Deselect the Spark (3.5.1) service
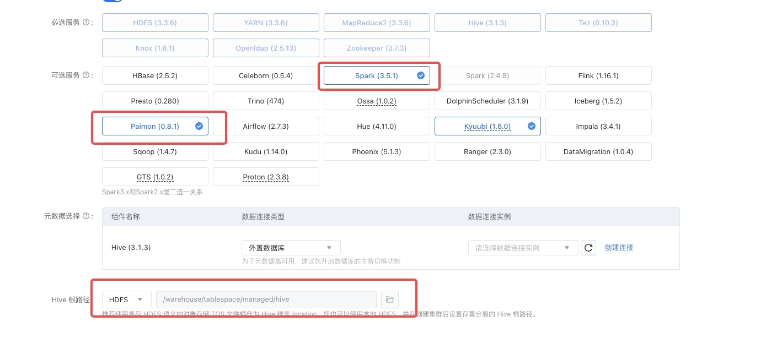The image size is (782, 338). point(377,75)
